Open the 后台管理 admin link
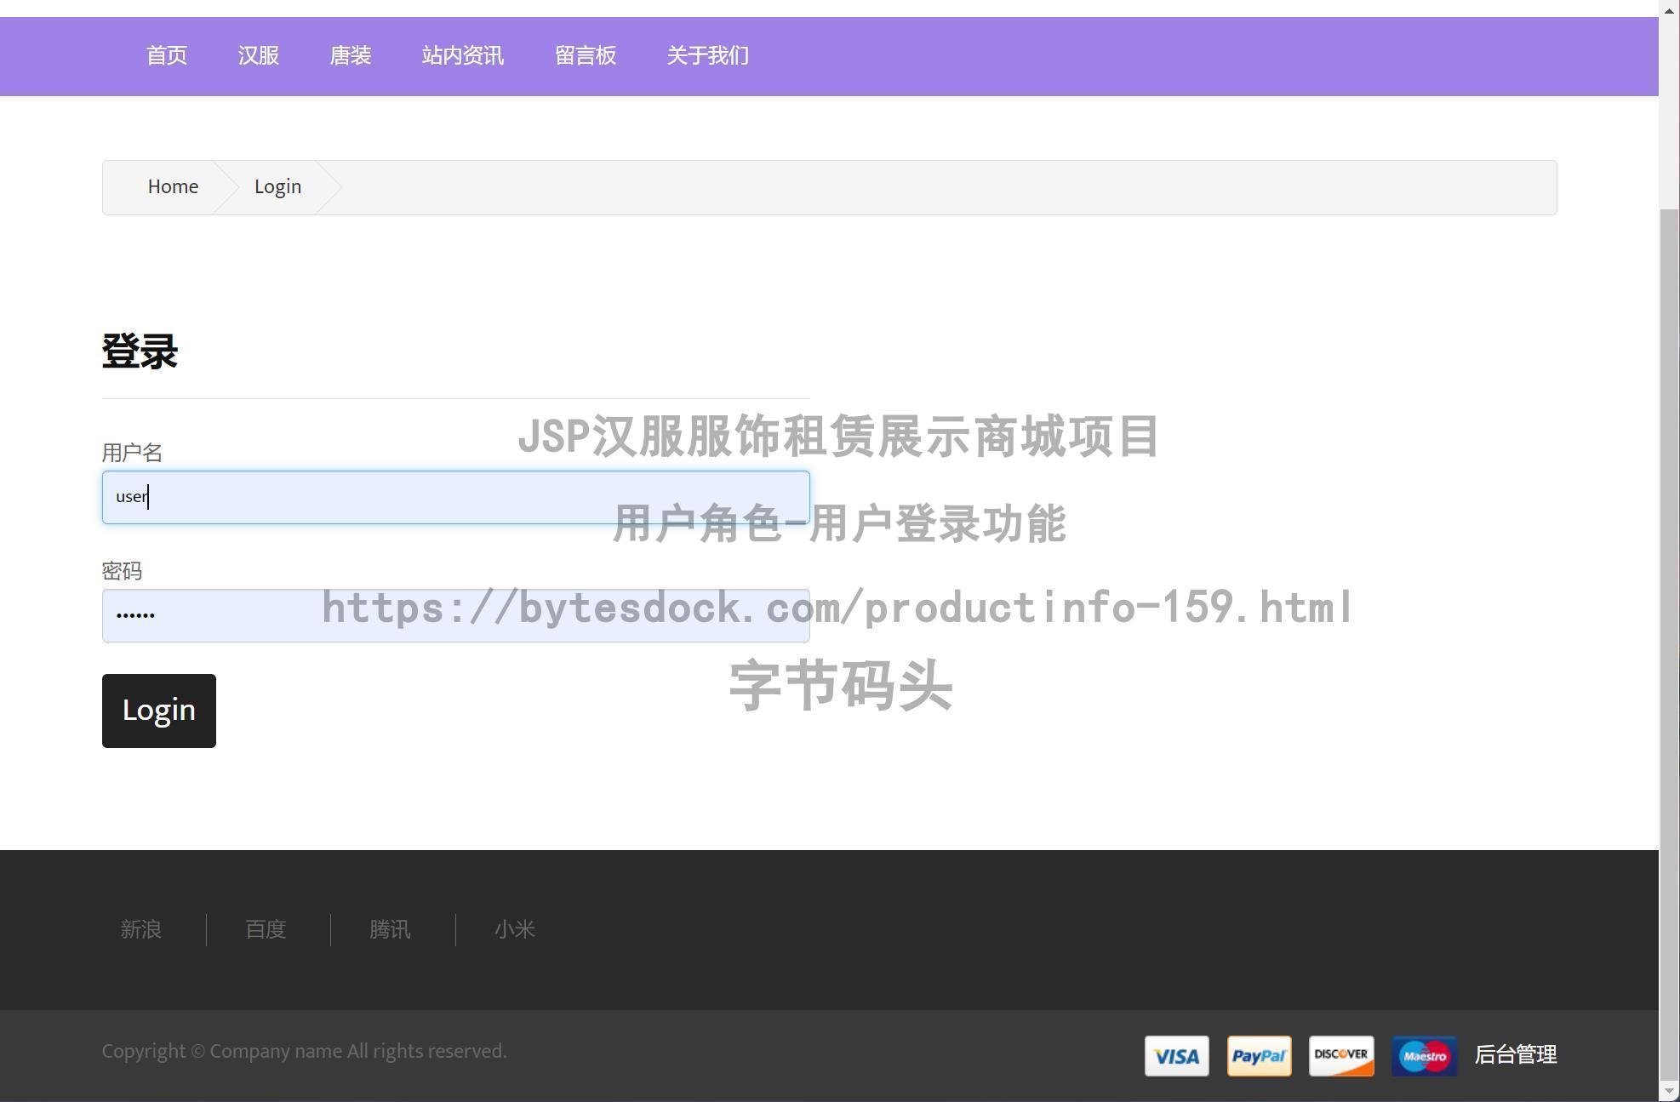Screen dimensions: 1680x1102 tap(1516, 1055)
